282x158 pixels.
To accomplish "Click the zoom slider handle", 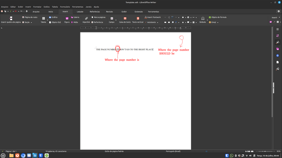I will (x=265, y=151).
